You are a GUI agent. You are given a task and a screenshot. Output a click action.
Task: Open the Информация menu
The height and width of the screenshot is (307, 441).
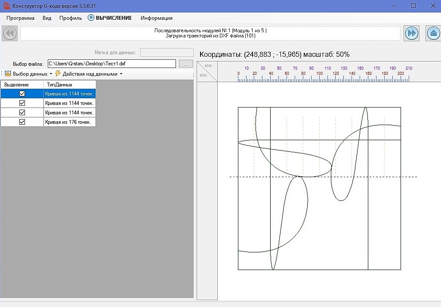(x=156, y=18)
